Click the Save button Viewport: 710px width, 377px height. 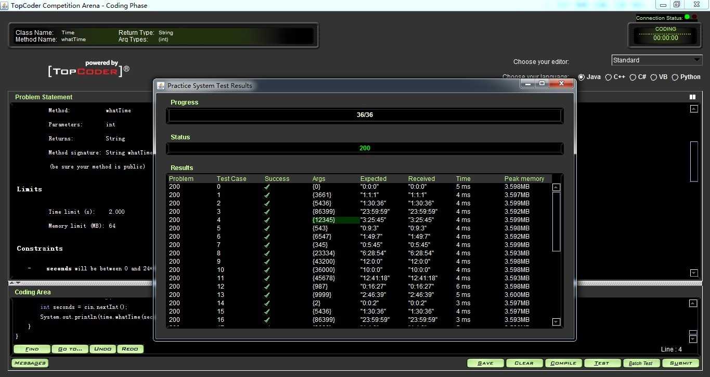pyautogui.click(x=485, y=363)
